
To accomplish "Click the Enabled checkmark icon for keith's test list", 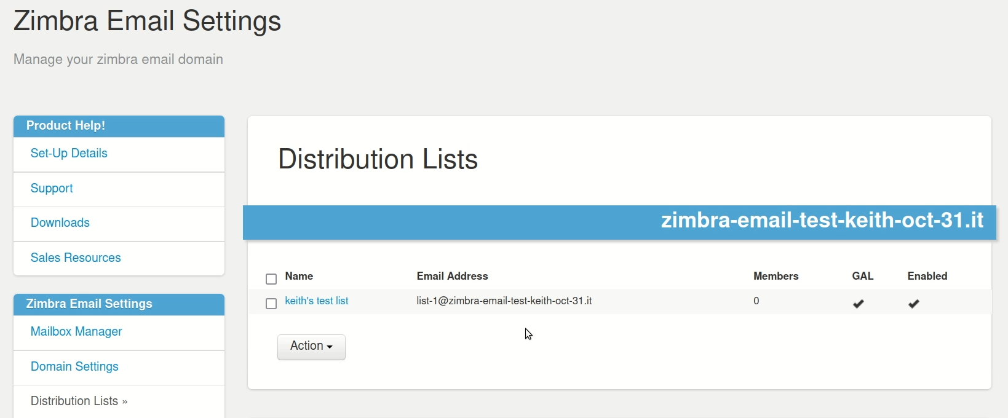I will pos(914,302).
